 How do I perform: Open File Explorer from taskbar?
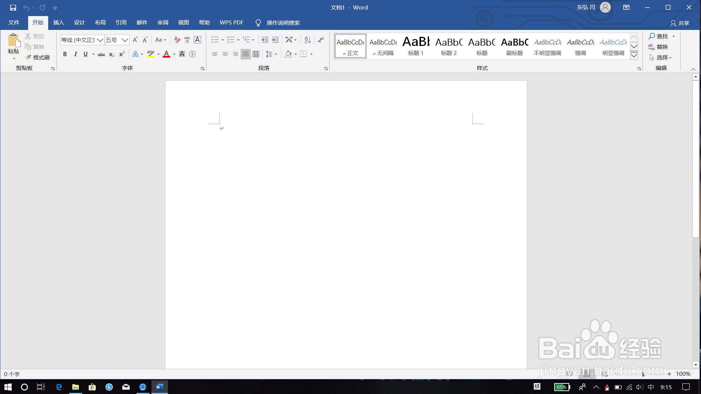click(76, 387)
